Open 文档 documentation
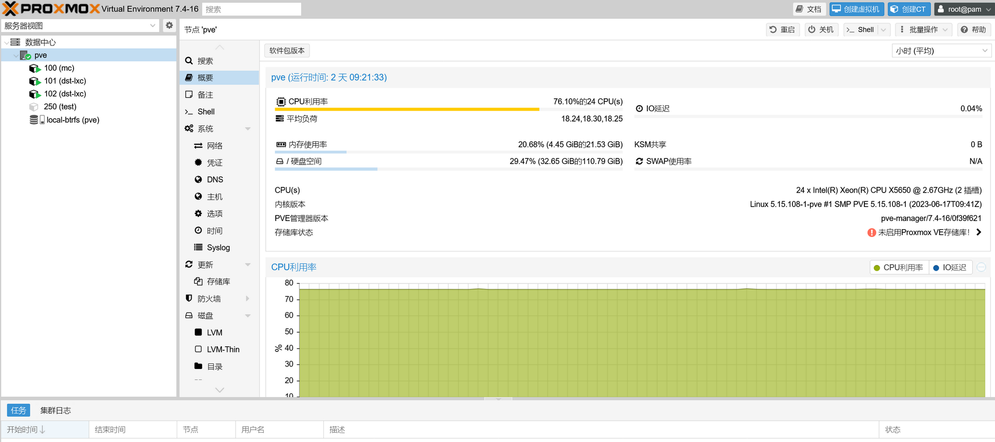Image resolution: width=995 pixels, height=442 pixels. (x=808, y=9)
